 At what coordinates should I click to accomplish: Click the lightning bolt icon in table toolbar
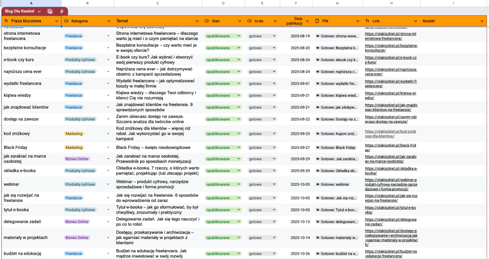62,11
